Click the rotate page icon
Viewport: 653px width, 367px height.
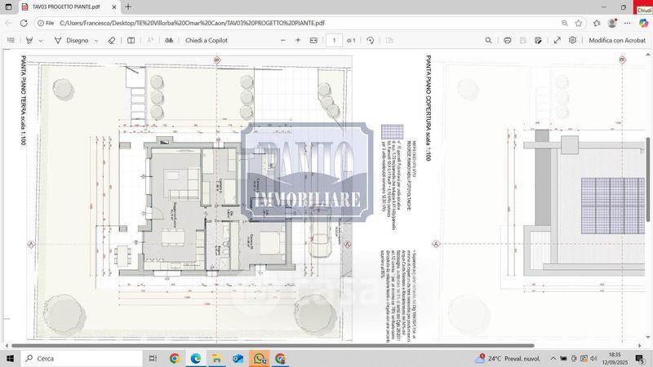(371, 40)
